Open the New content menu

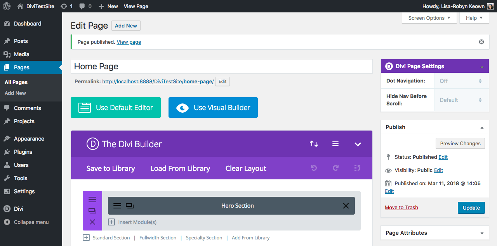(108, 6)
